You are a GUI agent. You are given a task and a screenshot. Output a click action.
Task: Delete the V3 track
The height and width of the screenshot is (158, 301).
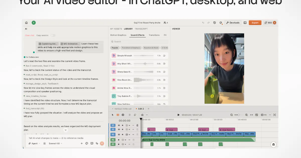point(137,125)
